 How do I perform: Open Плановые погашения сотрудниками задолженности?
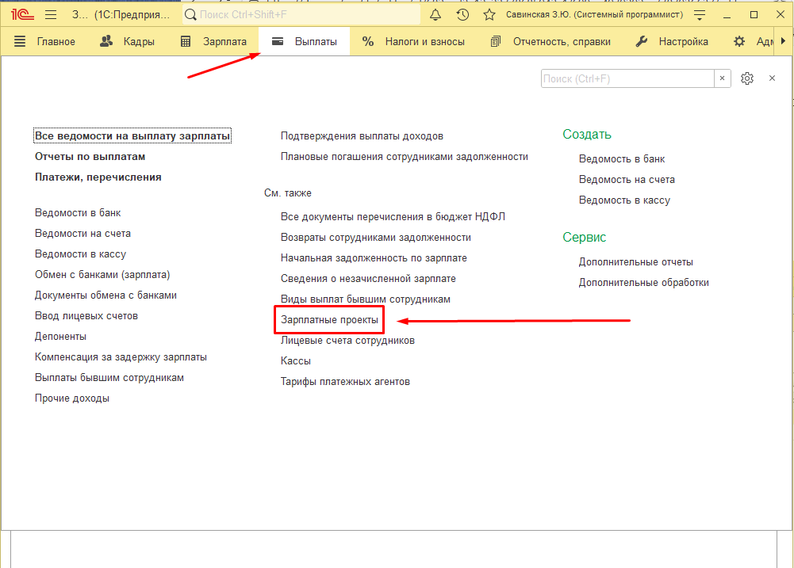[x=405, y=157]
